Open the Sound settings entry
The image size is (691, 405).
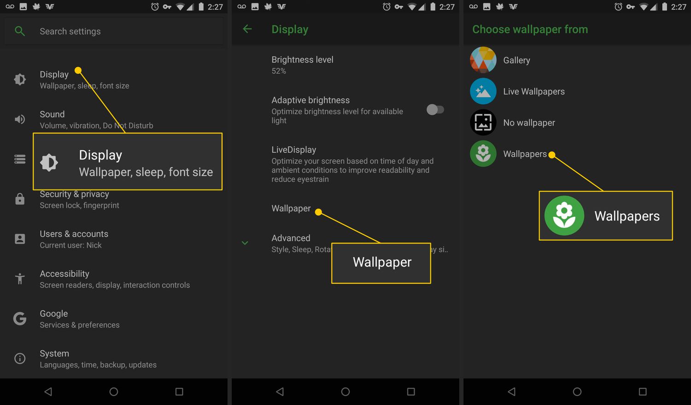coord(96,119)
